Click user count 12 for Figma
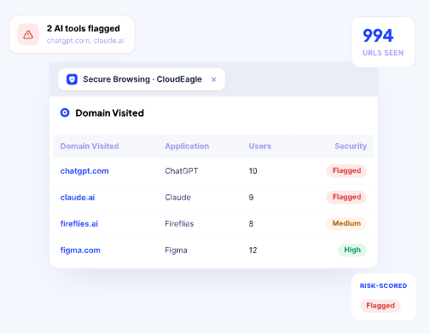 [x=253, y=250]
